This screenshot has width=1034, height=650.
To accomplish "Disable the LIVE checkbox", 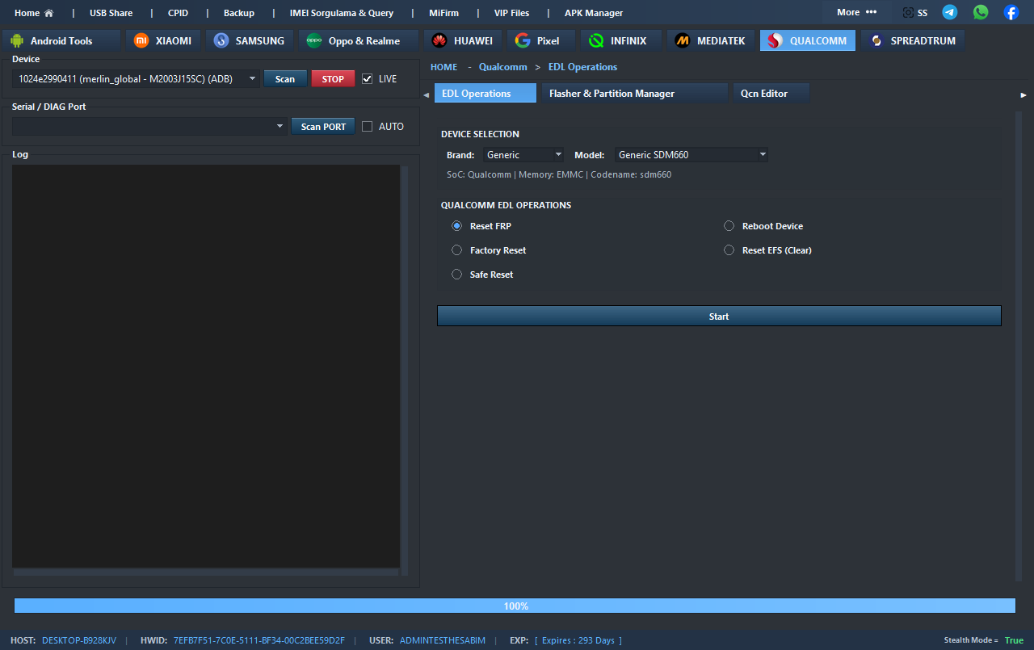I will pos(368,79).
